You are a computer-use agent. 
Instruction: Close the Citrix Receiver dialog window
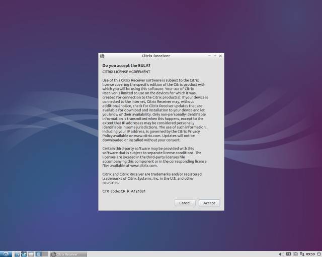(220, 56)
